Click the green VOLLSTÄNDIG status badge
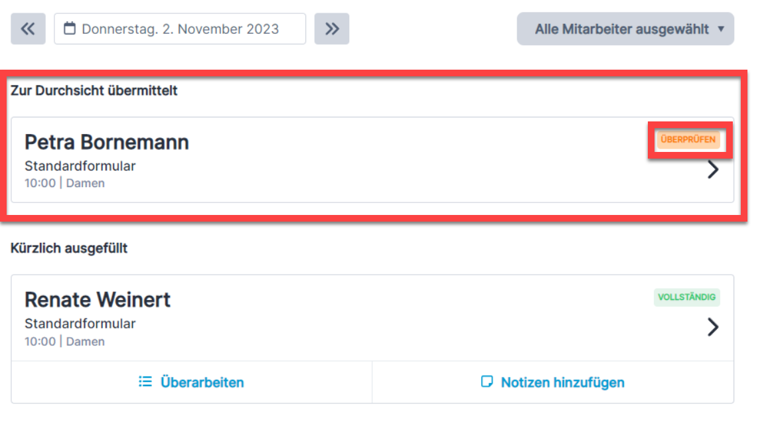Image resolution: width=772 pixels, height=422 pixels. click(x=687, y=297)
